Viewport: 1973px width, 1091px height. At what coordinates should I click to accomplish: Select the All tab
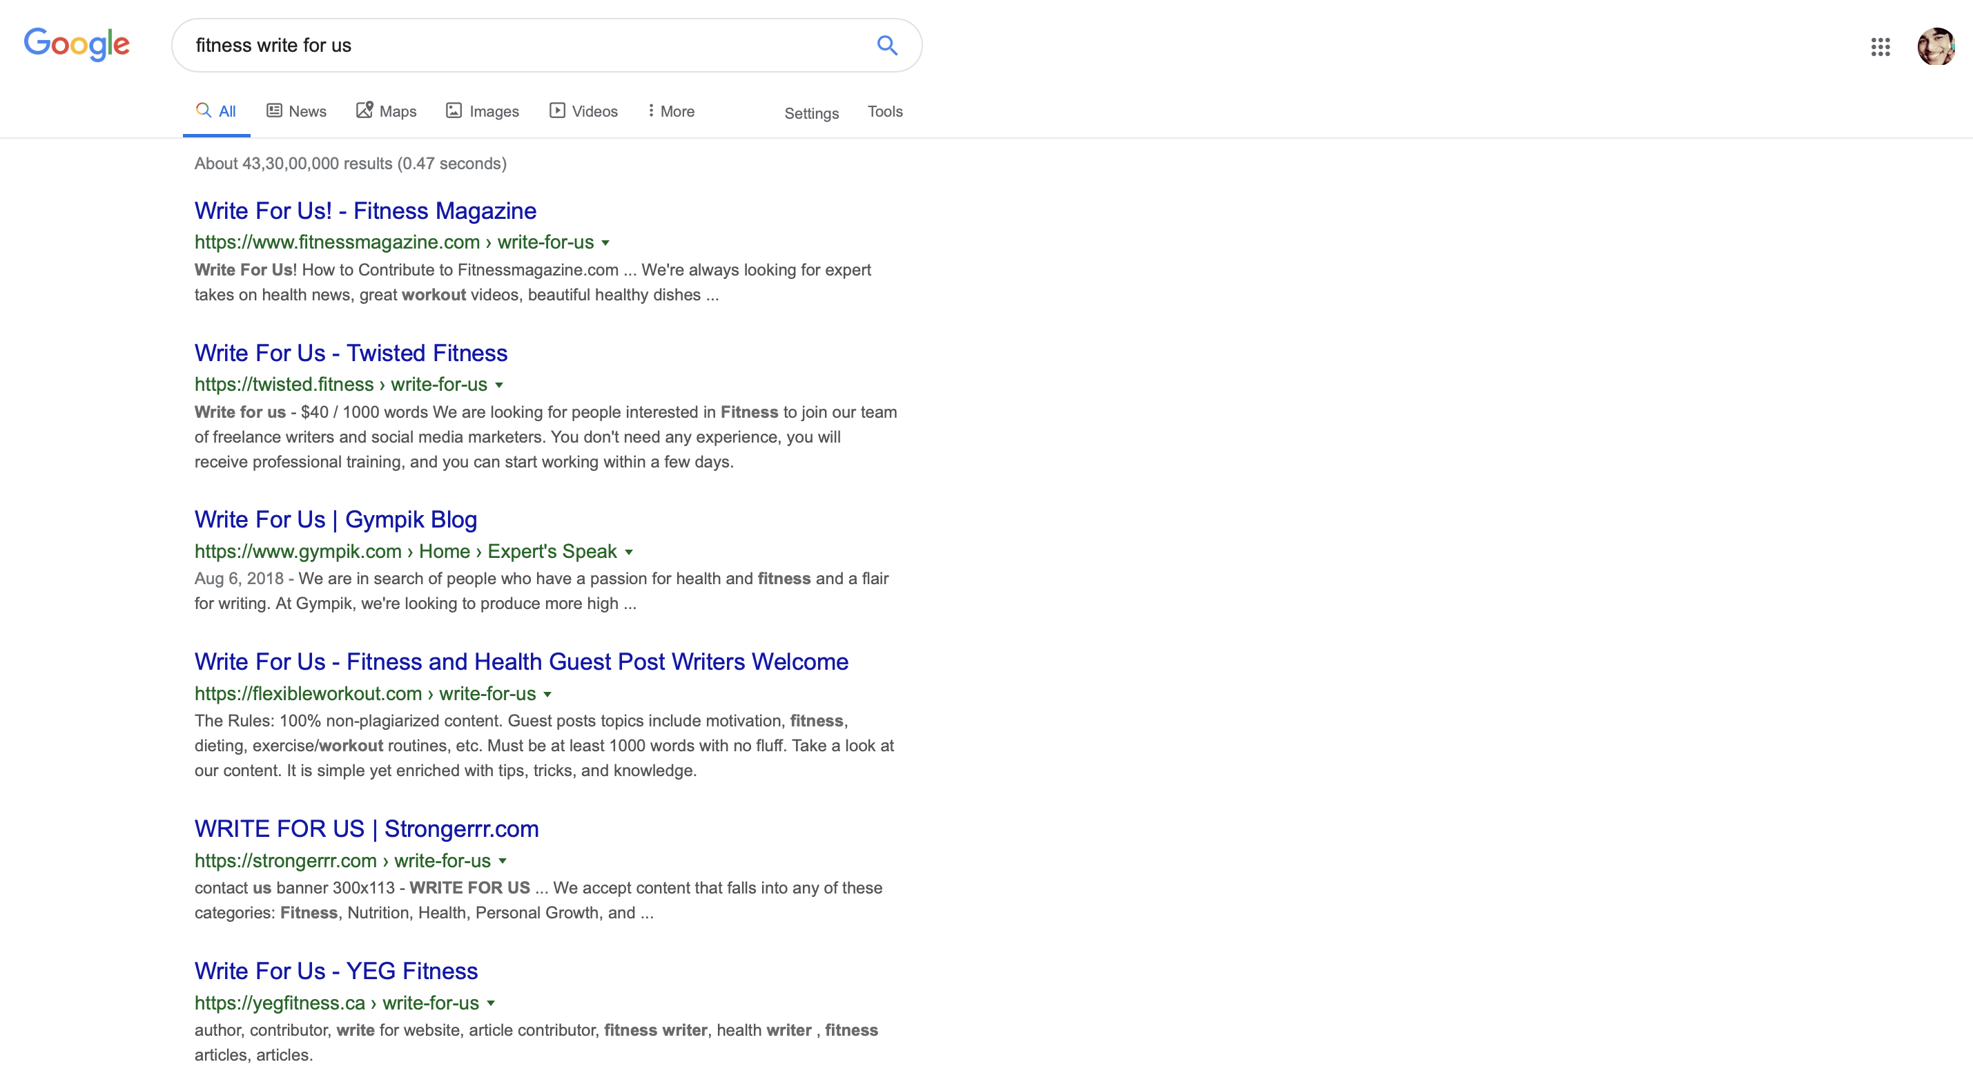coord(216,111)
